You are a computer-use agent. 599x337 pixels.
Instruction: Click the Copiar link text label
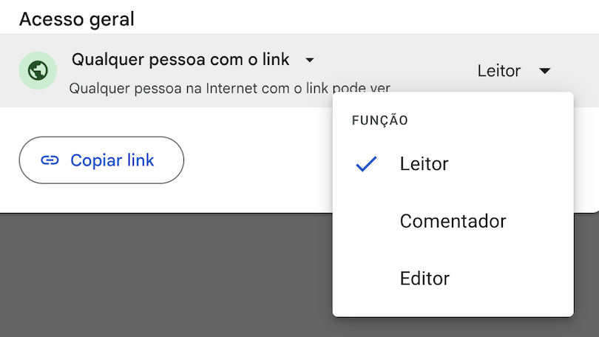(112, 160)
